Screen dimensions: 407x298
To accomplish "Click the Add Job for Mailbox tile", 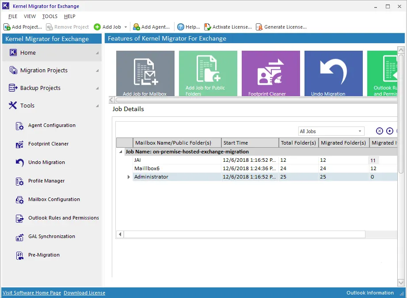I will [x=145, y=74].
